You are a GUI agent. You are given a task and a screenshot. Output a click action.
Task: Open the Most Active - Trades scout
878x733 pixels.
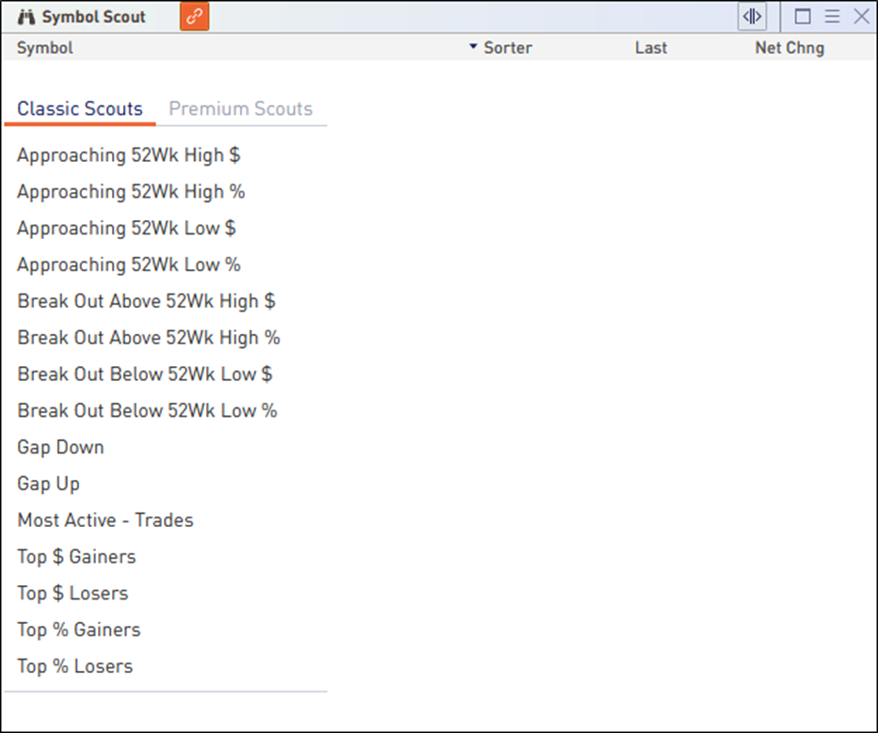(105, 520)
